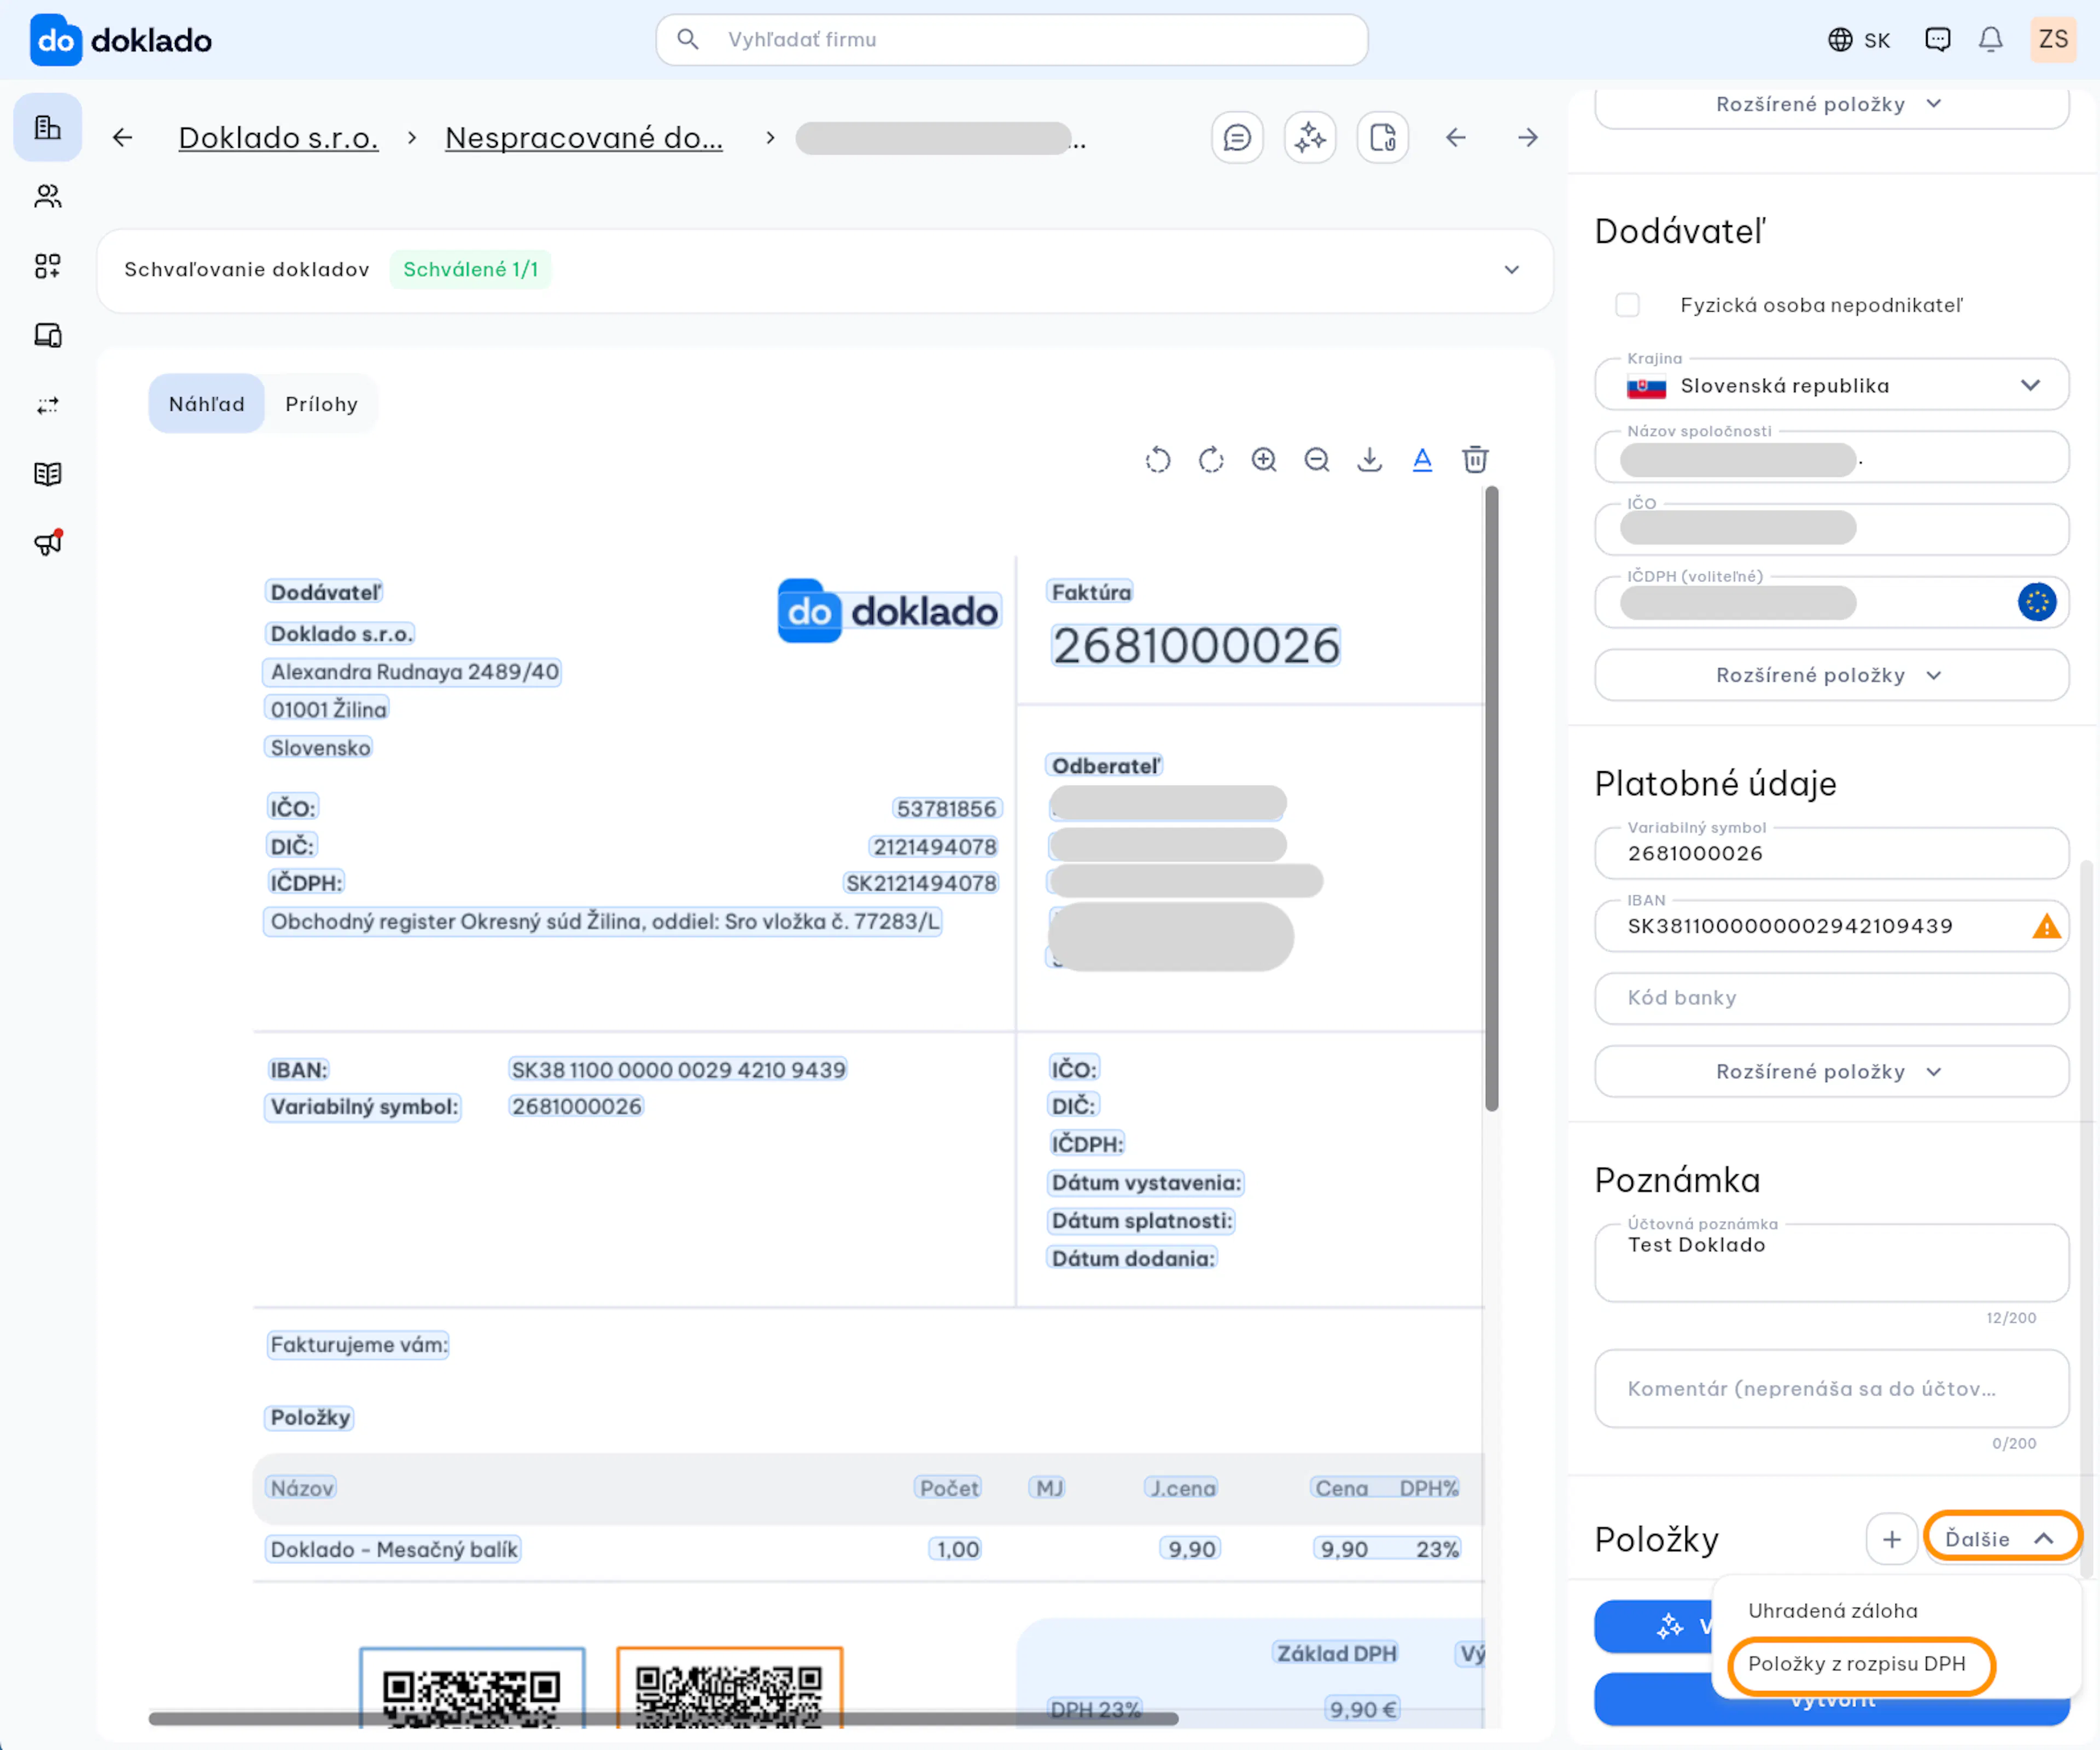Open the megaphone announcements icon

(47, 543)
